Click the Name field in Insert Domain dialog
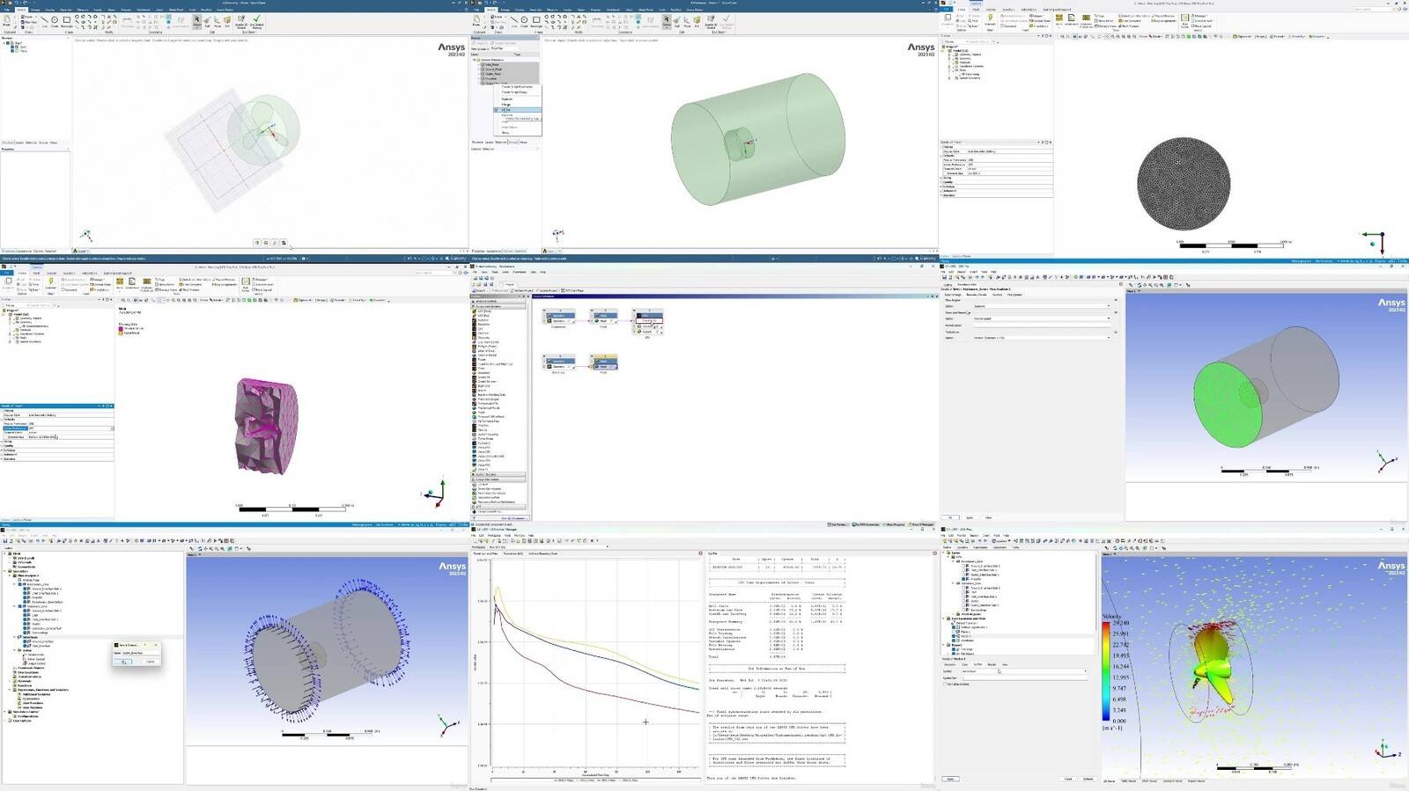 coord(141,653)
